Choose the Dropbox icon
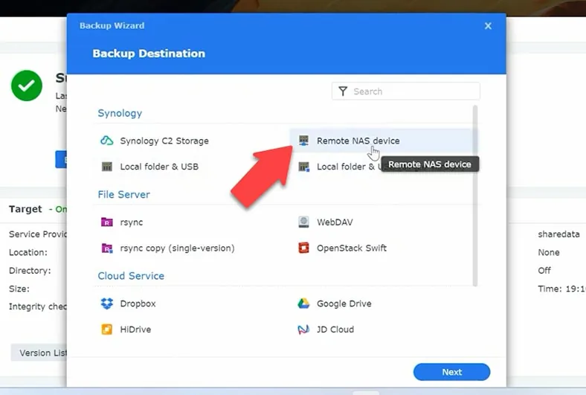Viewport: 586px width, 395px height. point(107,304)
